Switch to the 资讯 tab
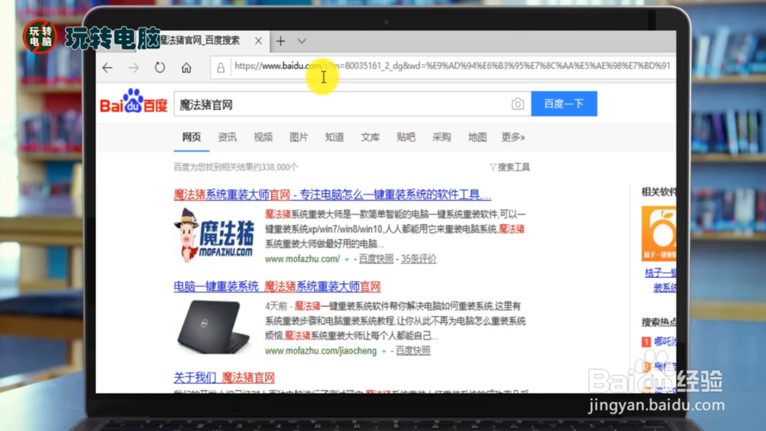Screen dimensions: 766x431 coord(228,137)
